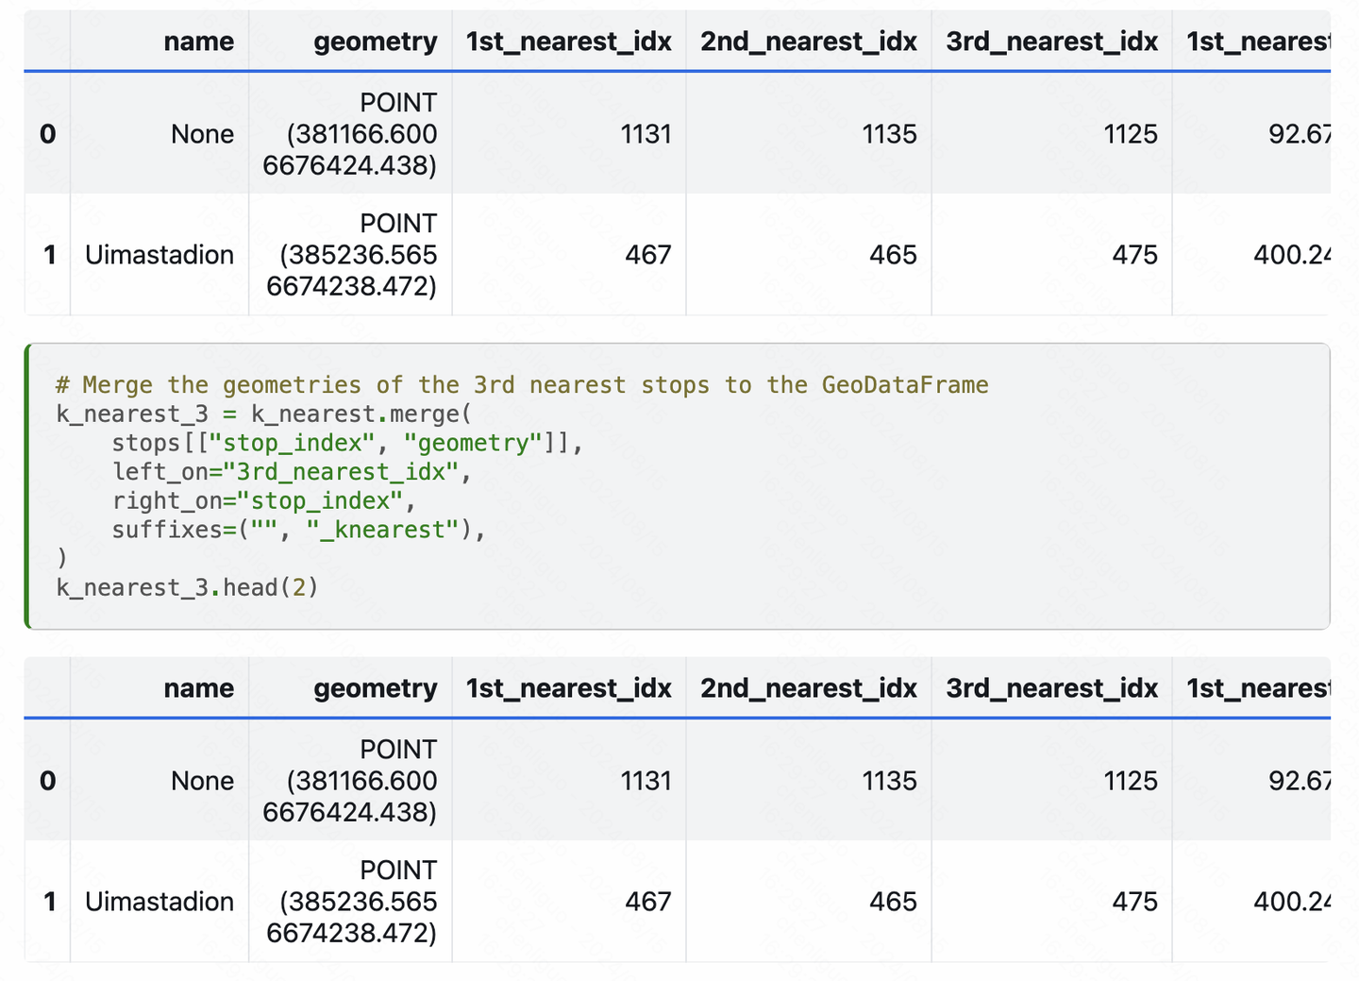Viewport: 1359px width, 981px height.
Task: Click the 3rd_nearest_idx column header
Action: tap(1052, 42)
